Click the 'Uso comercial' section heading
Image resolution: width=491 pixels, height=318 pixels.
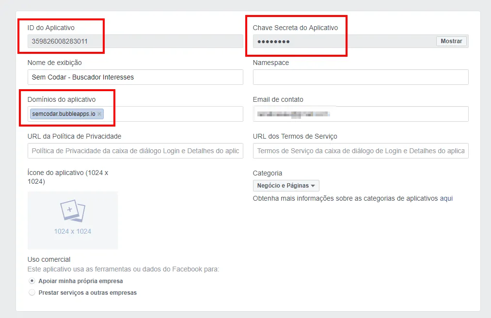pos(49,259)
